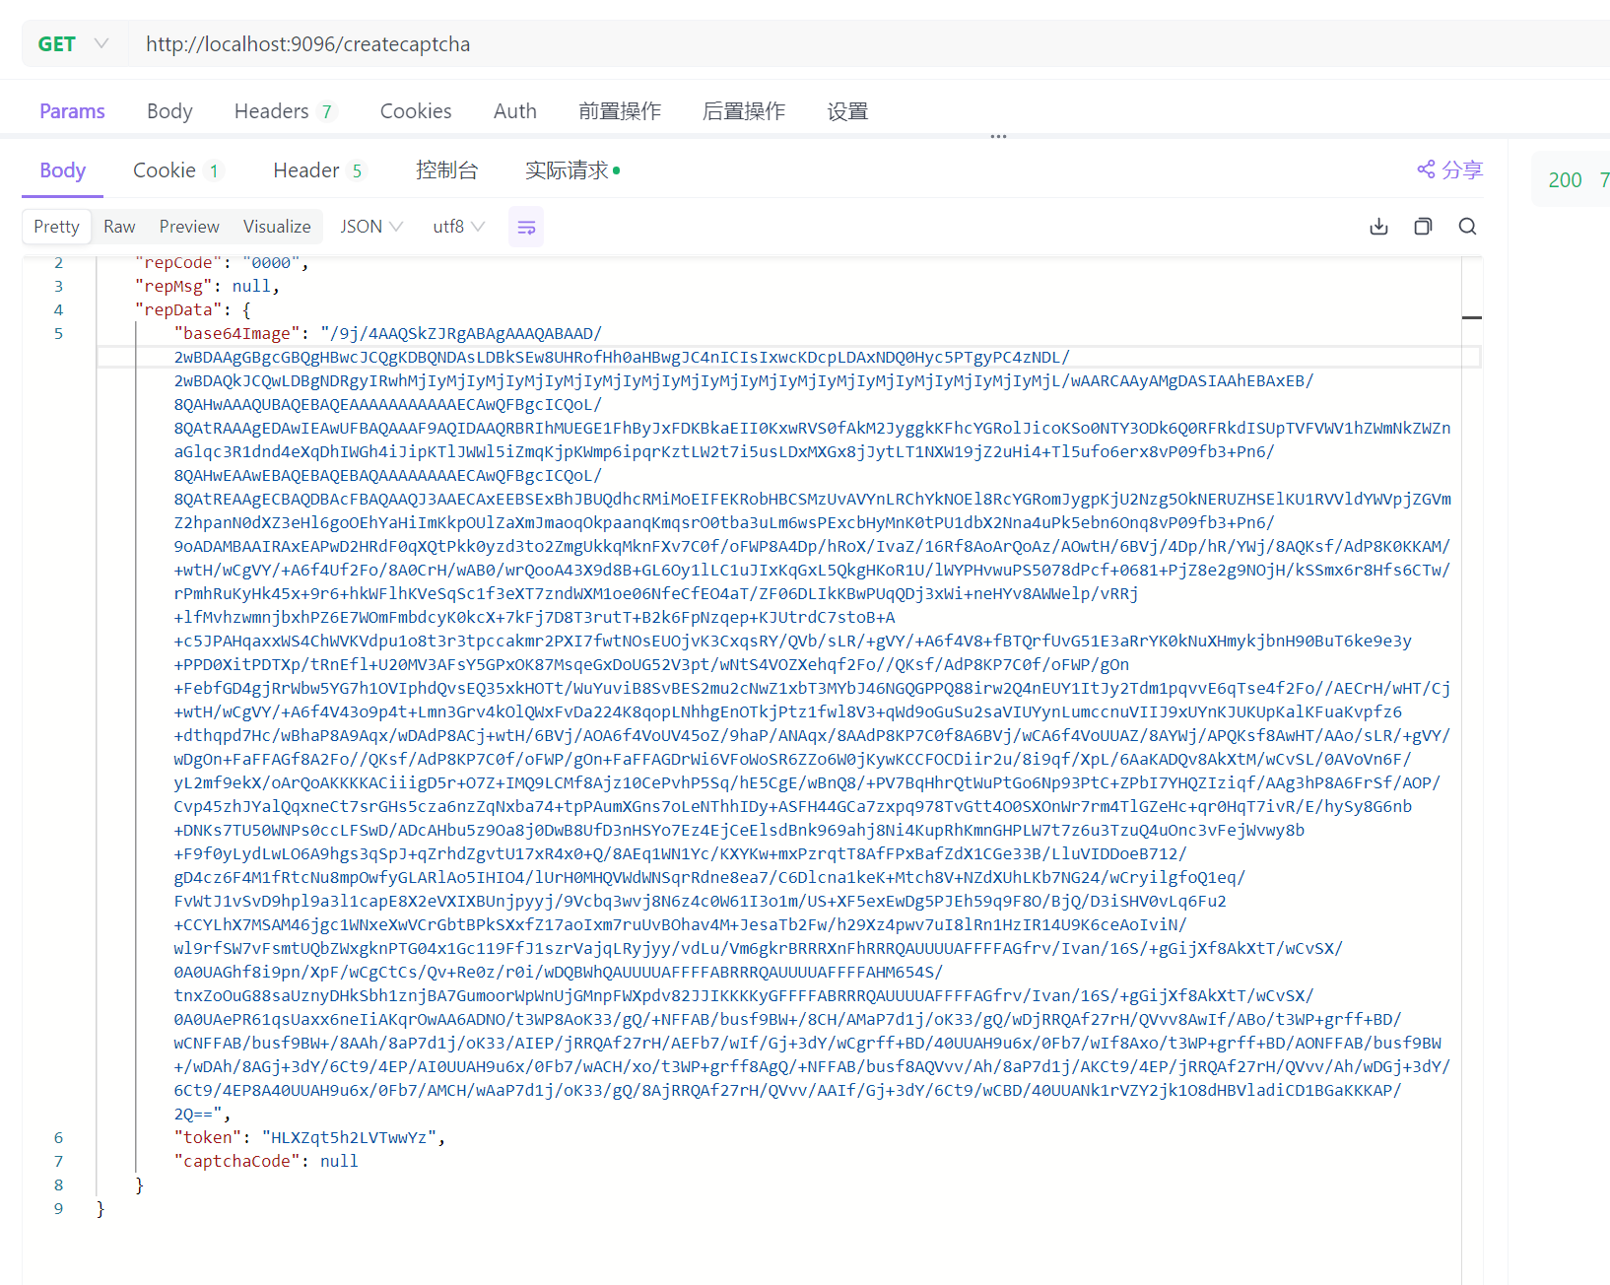Image resolution: width=1610 pixels, height=1285 pixels.
Task: Switch to Preview view mode
Action: coord(189,227)
